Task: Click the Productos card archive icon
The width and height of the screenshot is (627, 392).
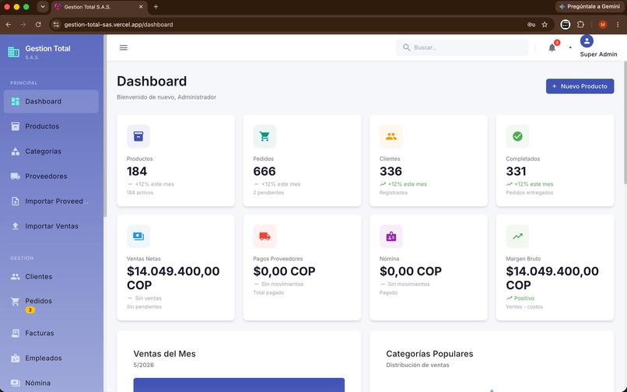Action: coord(138,136)
